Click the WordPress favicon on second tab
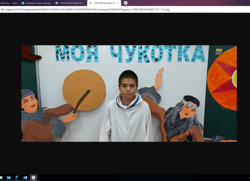Viewport: 250px width, 181px height. pyautogui.click(x=23, y=3)
